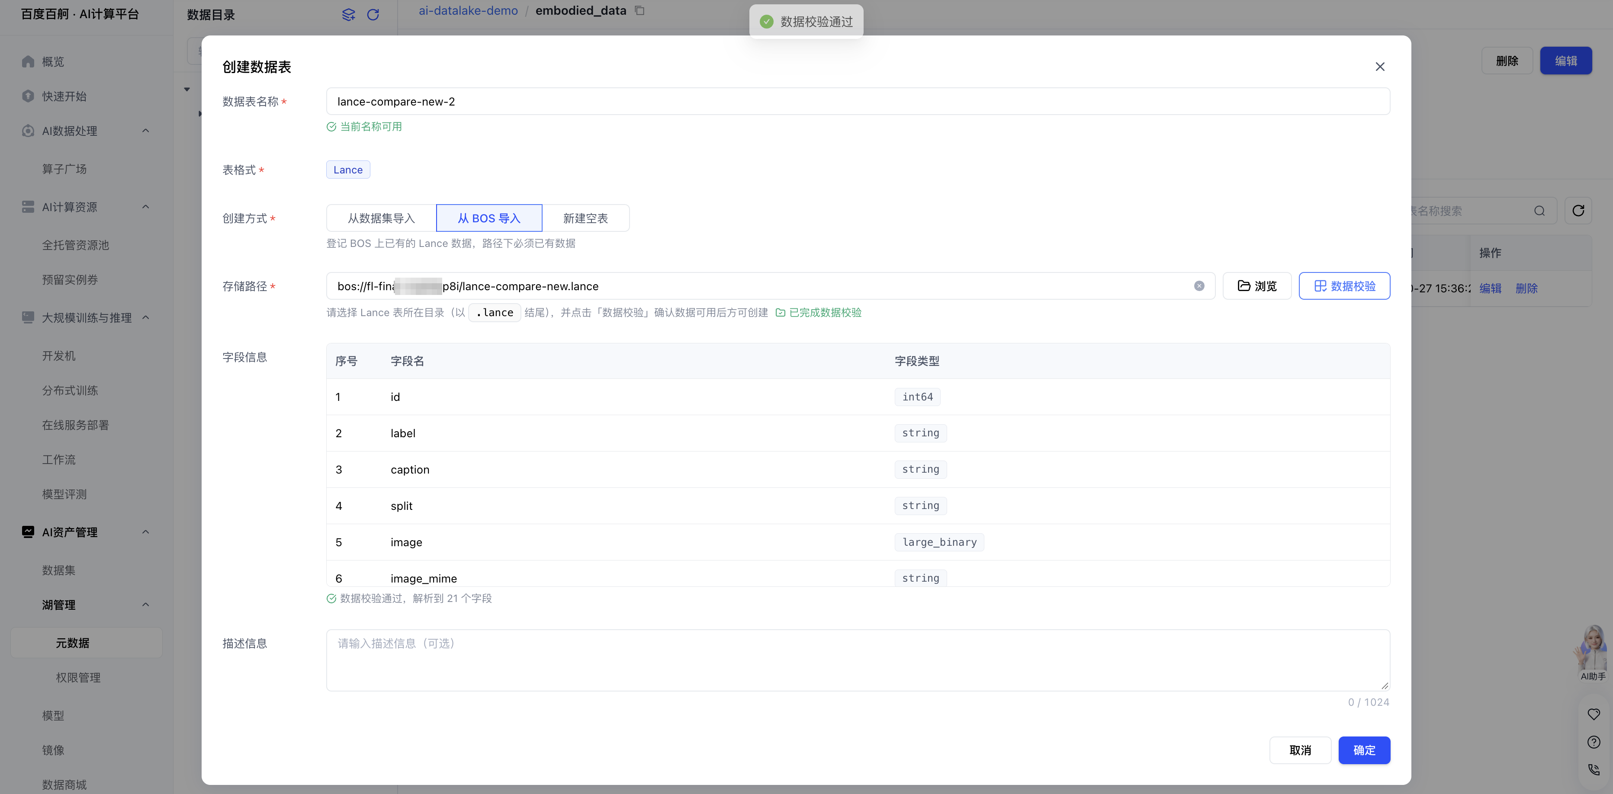Collapse the 湖管理 sidebar group
This screenshot has height=794, width=1613.
(x=145, y=605)
